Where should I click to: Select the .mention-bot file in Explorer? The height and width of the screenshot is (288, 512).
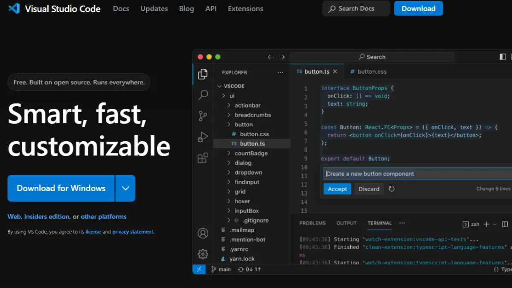(252, 240)
